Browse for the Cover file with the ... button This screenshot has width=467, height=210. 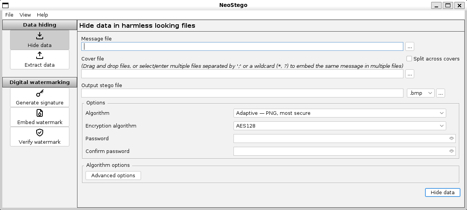click(410, 74)
